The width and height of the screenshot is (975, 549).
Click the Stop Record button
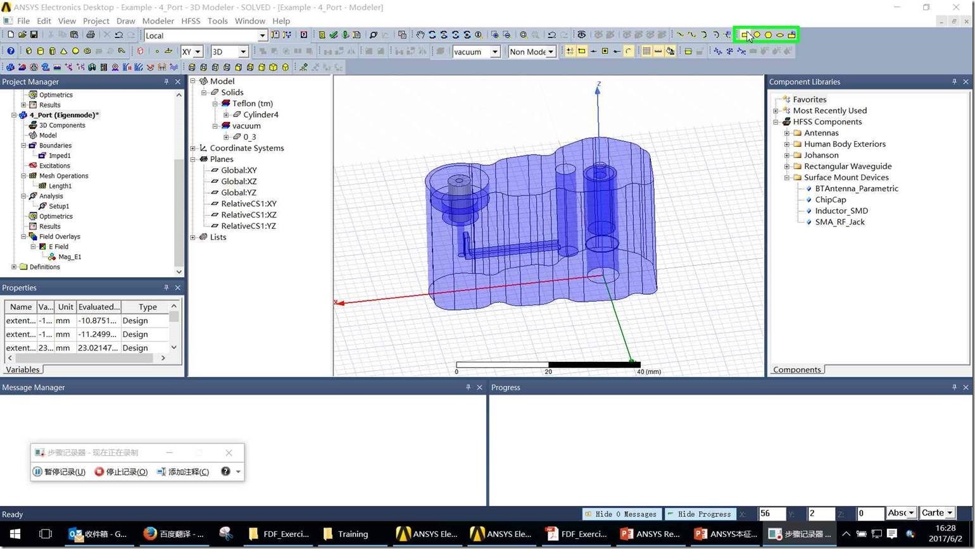tap(120, 472)
